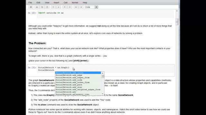206x115 pixels.
Task: Click the SocialNetwork = nx.Graph() code line
Action: (x=54, y=67)
